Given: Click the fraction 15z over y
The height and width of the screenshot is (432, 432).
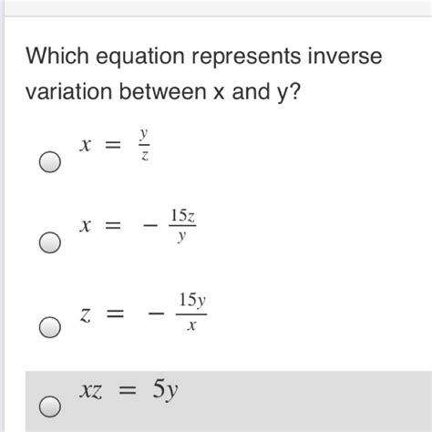Looking at the screenshot, I should pyautogui.click(x=182, y=226).
